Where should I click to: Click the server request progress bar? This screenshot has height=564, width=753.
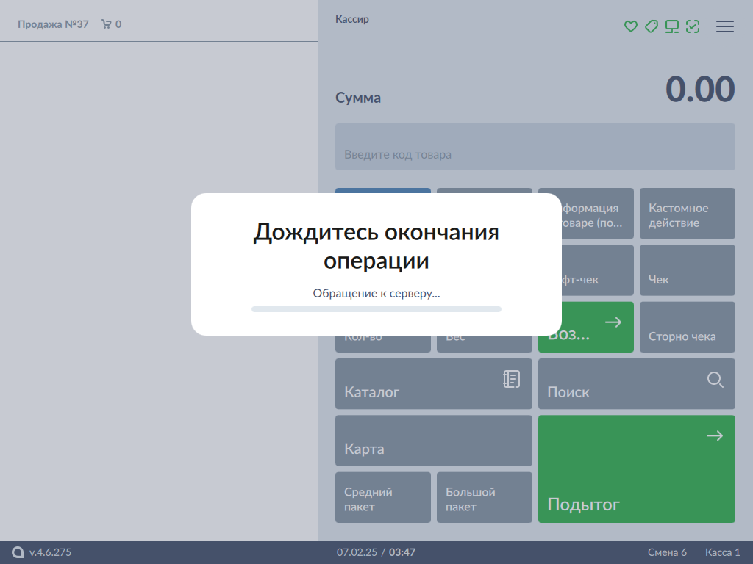point(376,309)
